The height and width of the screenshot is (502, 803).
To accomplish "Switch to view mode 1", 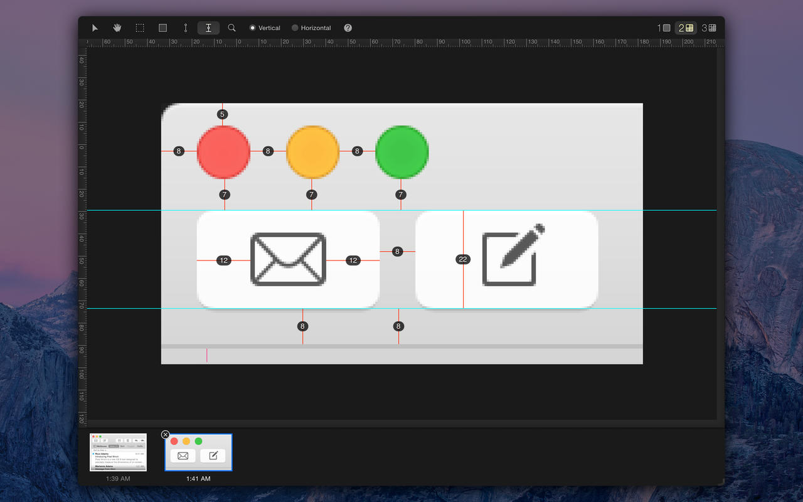I will (664, 28).
